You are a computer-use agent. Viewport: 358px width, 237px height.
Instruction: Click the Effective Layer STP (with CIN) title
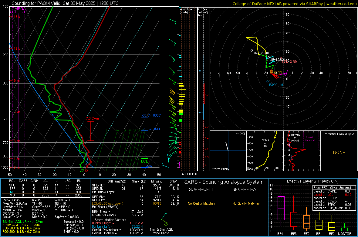pos(312,181)
